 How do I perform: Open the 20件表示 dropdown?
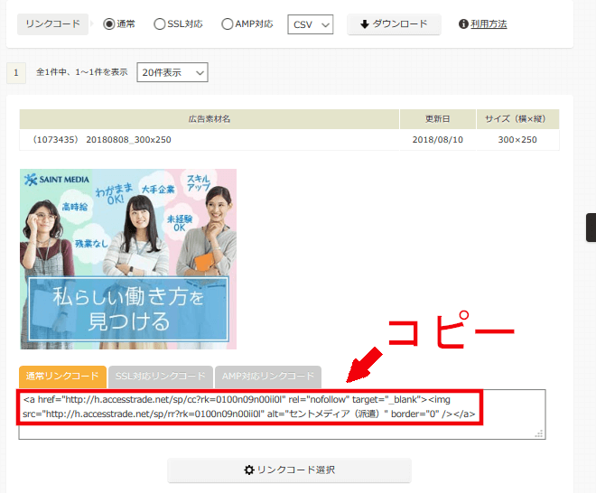tap(172, 72)
